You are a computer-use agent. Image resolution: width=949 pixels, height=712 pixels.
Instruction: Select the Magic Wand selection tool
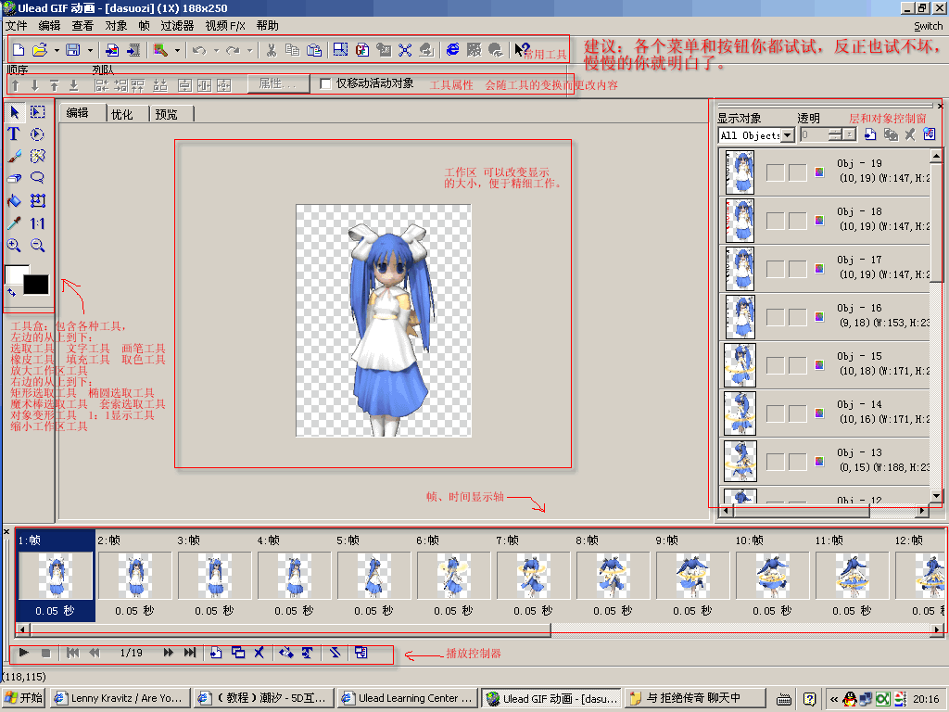click(37, 156)
